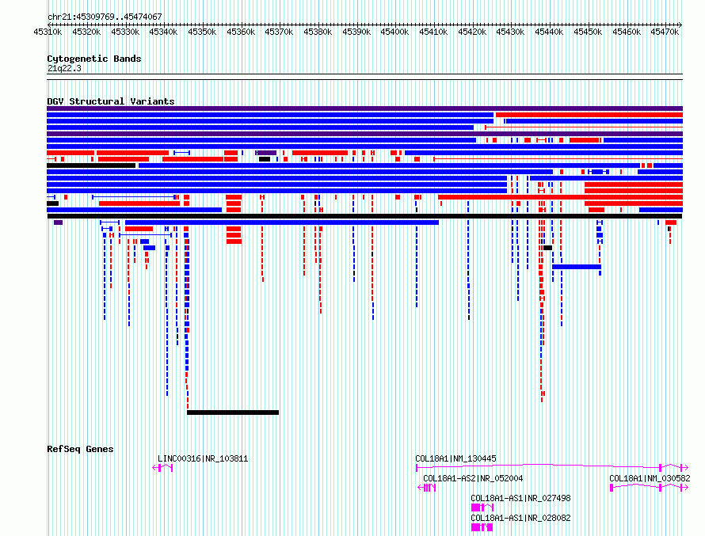Click the COL18A1|NM_030582 gene label
This screenshot has width=705, height=536.
pyautogui.click(x=650, y=478)
